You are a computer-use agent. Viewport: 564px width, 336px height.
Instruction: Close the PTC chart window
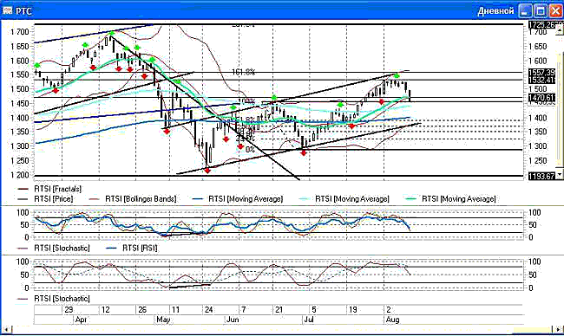pyautogui.click(x=555, y=11)
